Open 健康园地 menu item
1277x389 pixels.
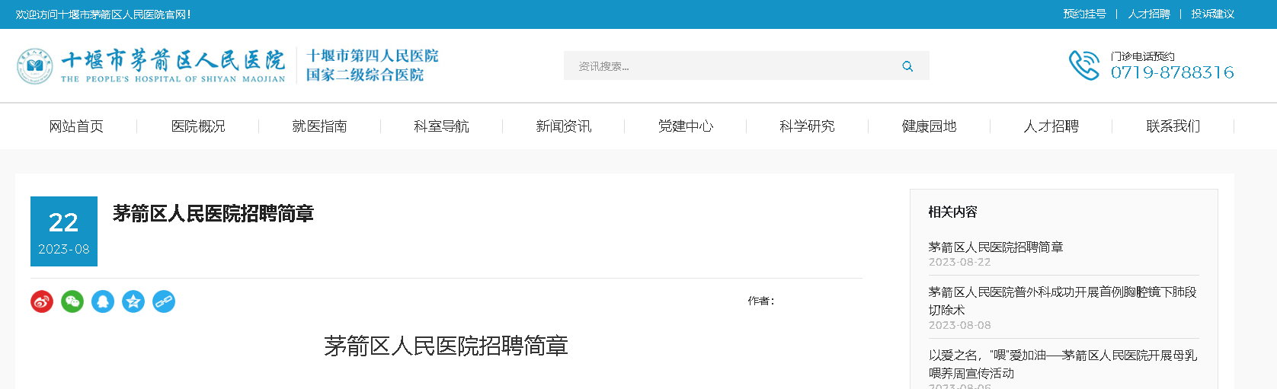click(x=930, y=126)
